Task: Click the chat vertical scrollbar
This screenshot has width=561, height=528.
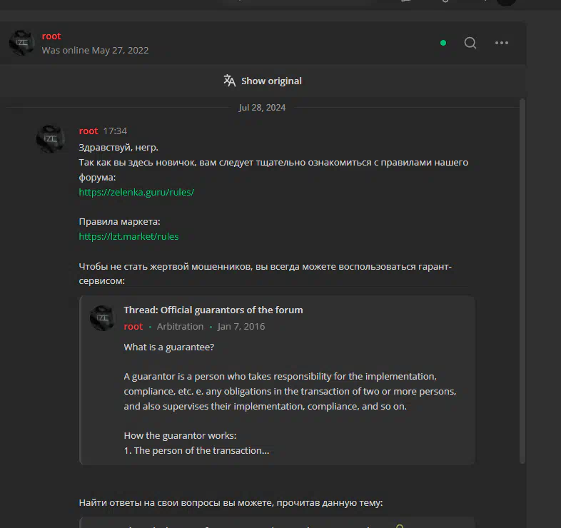Action: click(522, 281)
